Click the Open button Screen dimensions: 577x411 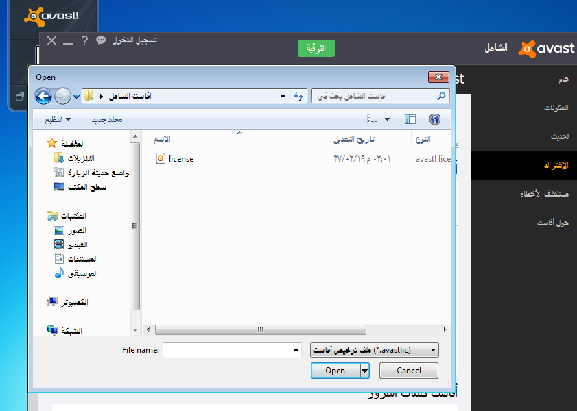click(335, 371)
